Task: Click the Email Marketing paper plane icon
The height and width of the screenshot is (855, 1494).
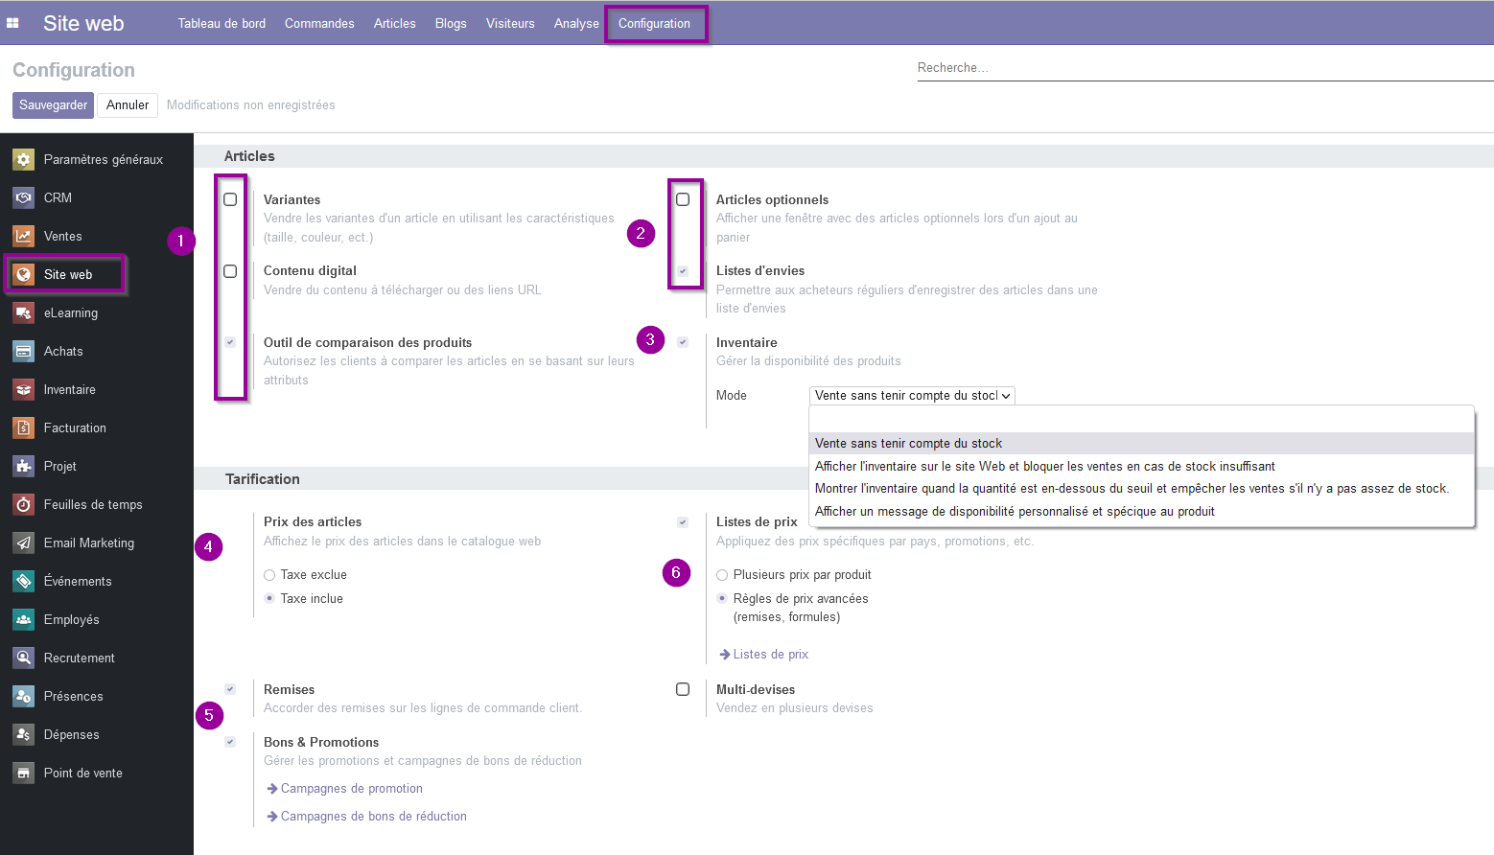Action: click(x=24, y=543)
